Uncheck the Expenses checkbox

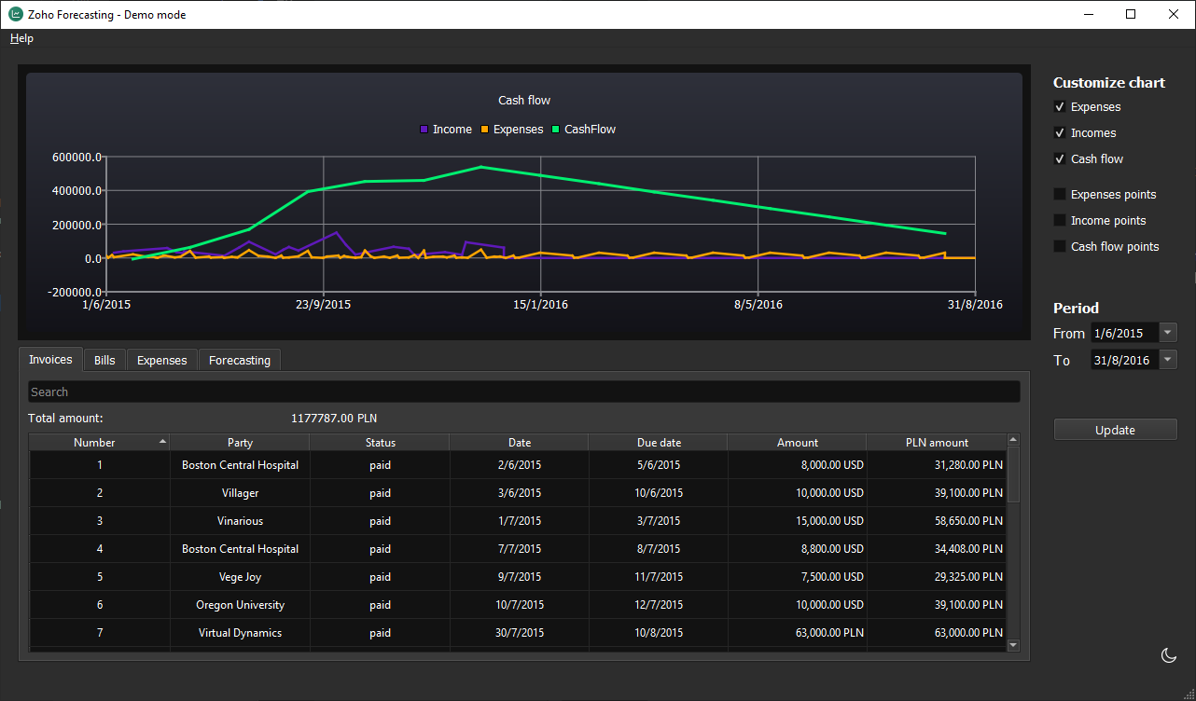1060,107
